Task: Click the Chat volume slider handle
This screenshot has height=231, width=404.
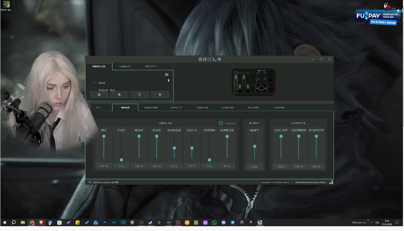Action: tap(121, 160)
